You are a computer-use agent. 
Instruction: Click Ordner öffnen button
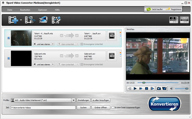(101, 108)
